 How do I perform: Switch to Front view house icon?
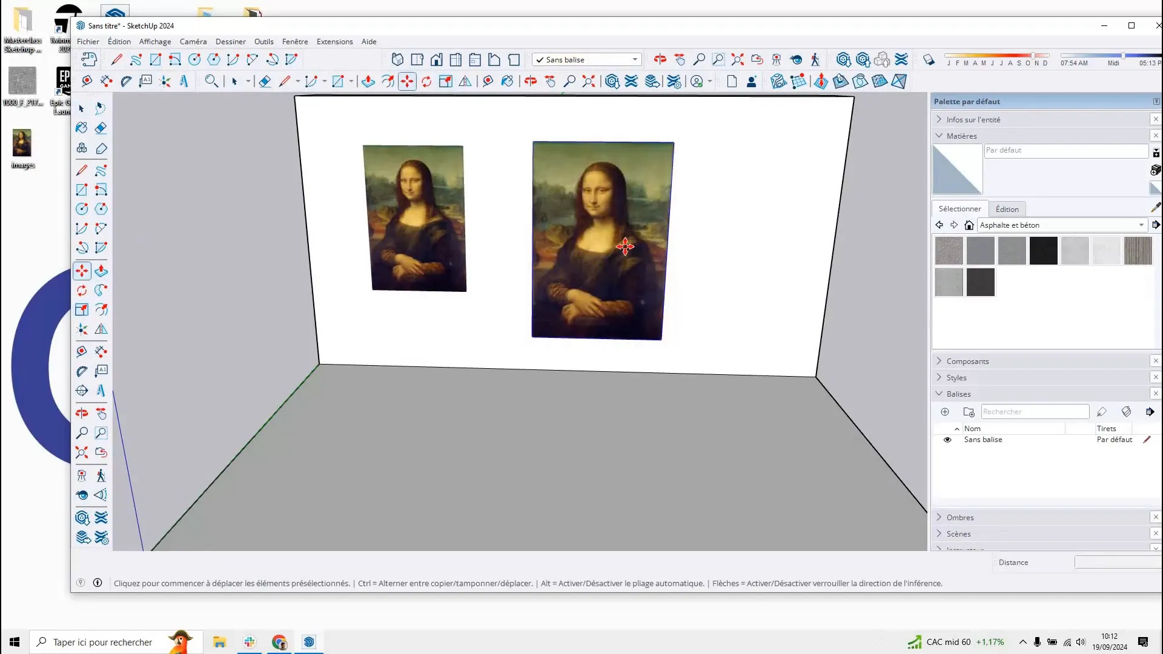coord(436,59)
